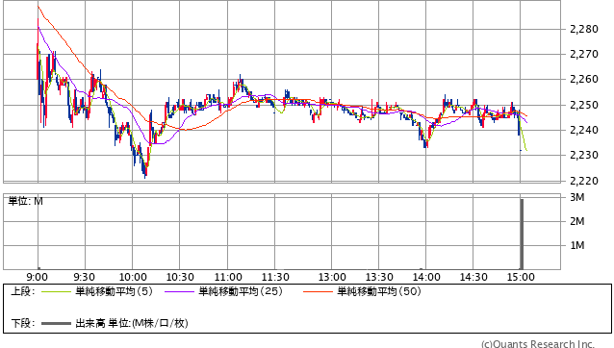The image size is (614, 348).
Task: Click the 9:00 time axis label
Action: [x=38, y=277]
